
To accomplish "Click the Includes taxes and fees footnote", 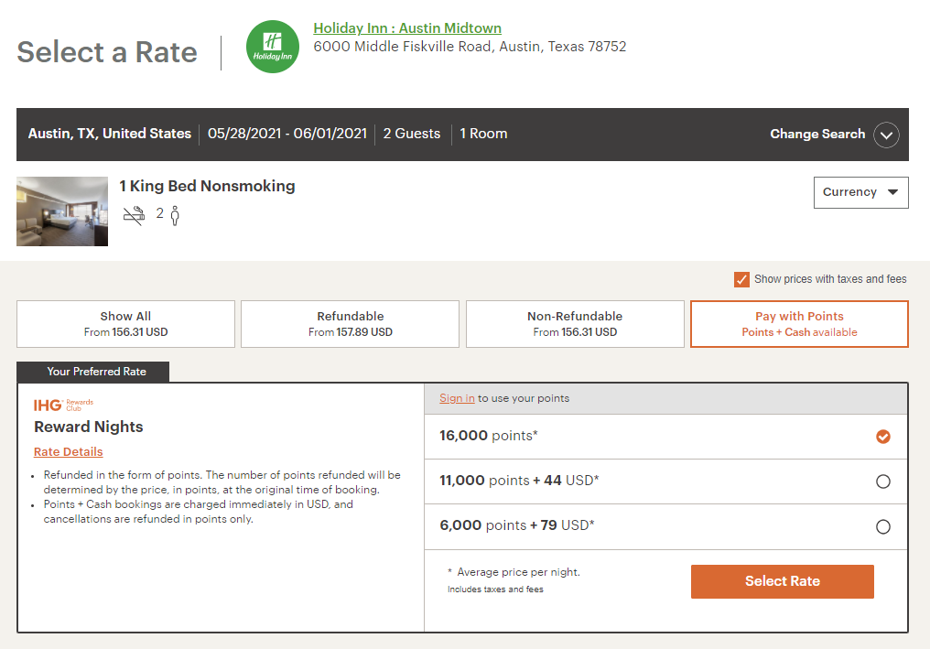I will click(x=495, y=590).
